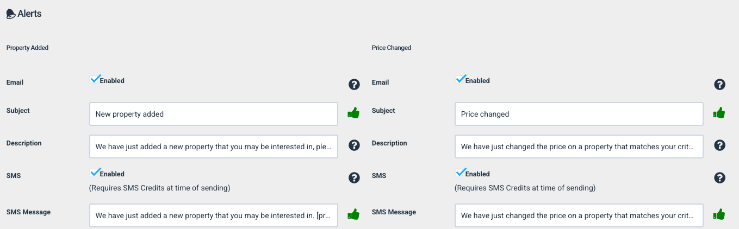Open help for Price Changed Description

[719, 145]
